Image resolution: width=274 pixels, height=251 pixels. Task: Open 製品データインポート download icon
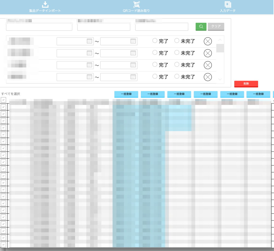[45, 4]
